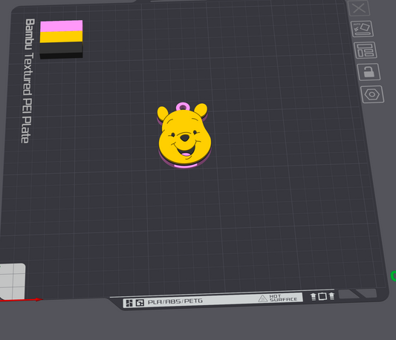Click the gray view navigation cube
Viewport: 396px width, 340px height.
tap(13, 281)
